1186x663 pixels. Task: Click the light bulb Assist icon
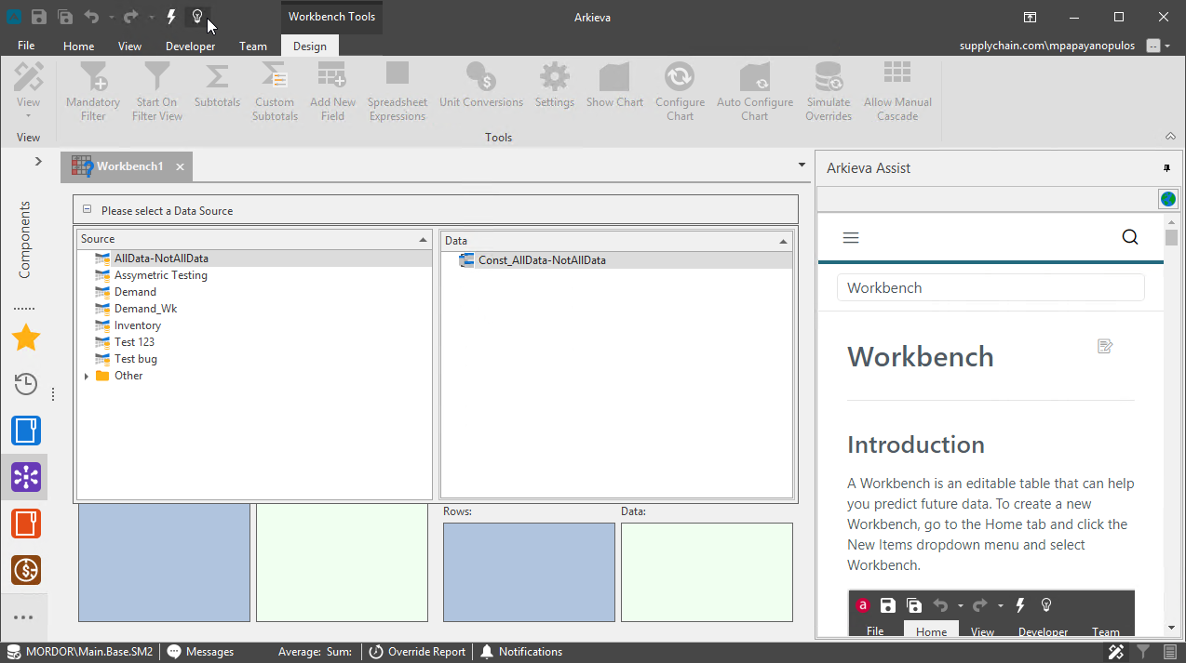197,17
